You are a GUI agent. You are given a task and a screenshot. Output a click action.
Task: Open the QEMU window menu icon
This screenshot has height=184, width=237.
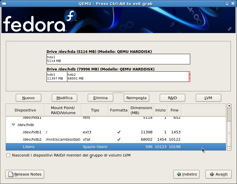coord(4,4)
